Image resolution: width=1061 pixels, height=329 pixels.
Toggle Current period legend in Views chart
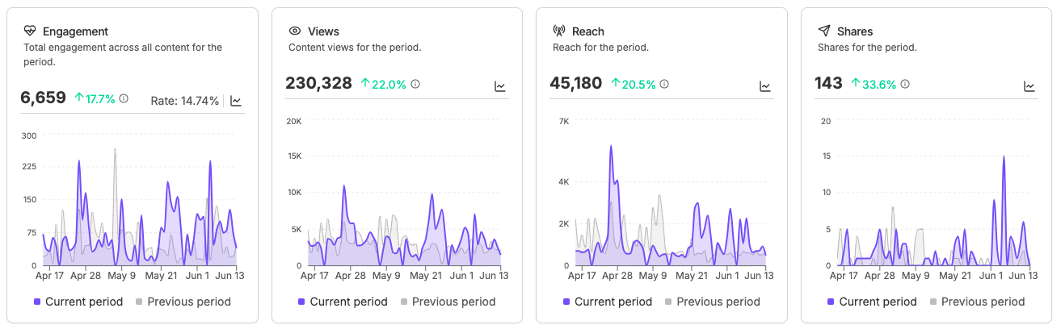(343, 302)
